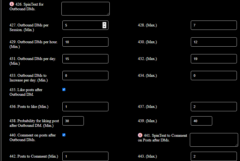
Task: Click the label '440. Comment on posts after Outbound DMs.'
Action: coord(33,137)
